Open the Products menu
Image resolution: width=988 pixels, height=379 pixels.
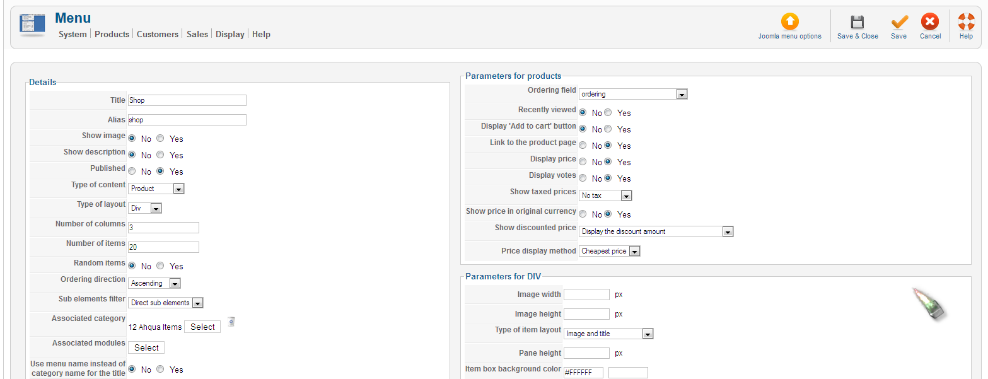112,35
